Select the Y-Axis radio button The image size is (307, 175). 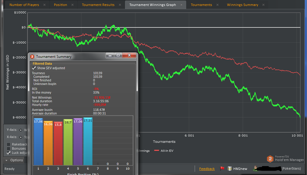coord(21,130)
